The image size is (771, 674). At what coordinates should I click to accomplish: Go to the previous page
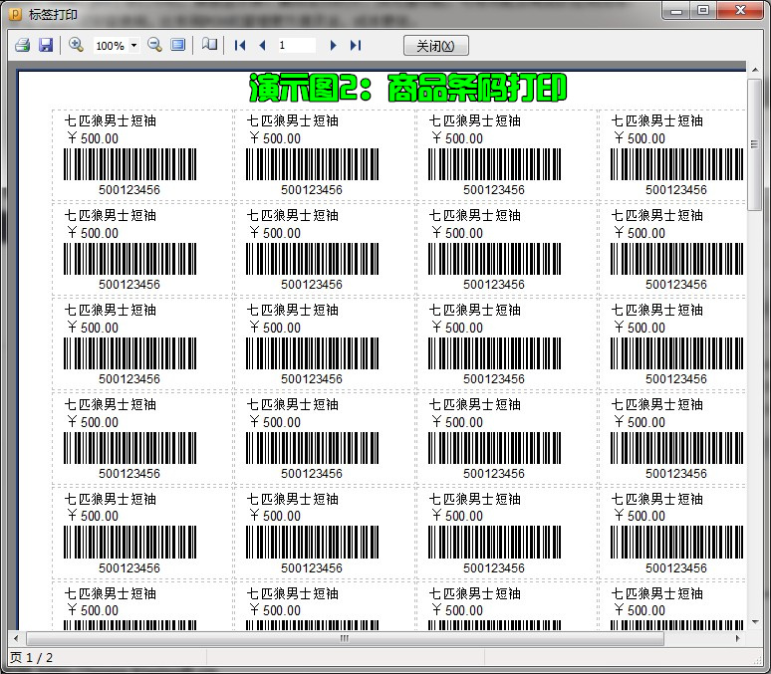click(x=262, y=45)
